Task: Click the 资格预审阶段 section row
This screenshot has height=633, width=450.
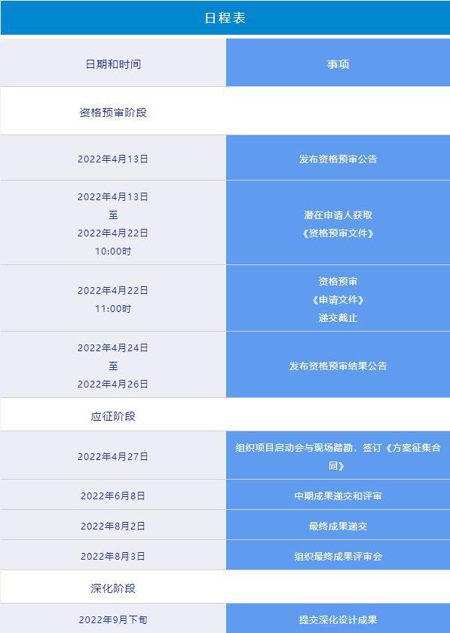Action: click(x=225, y=111)
